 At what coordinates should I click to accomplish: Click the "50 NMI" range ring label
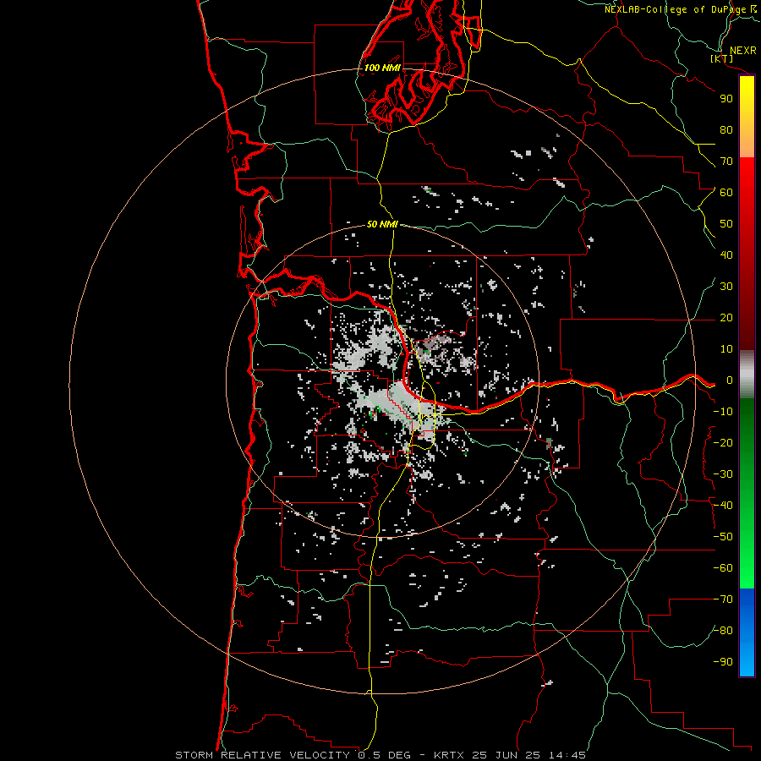[x=382, y=224]
